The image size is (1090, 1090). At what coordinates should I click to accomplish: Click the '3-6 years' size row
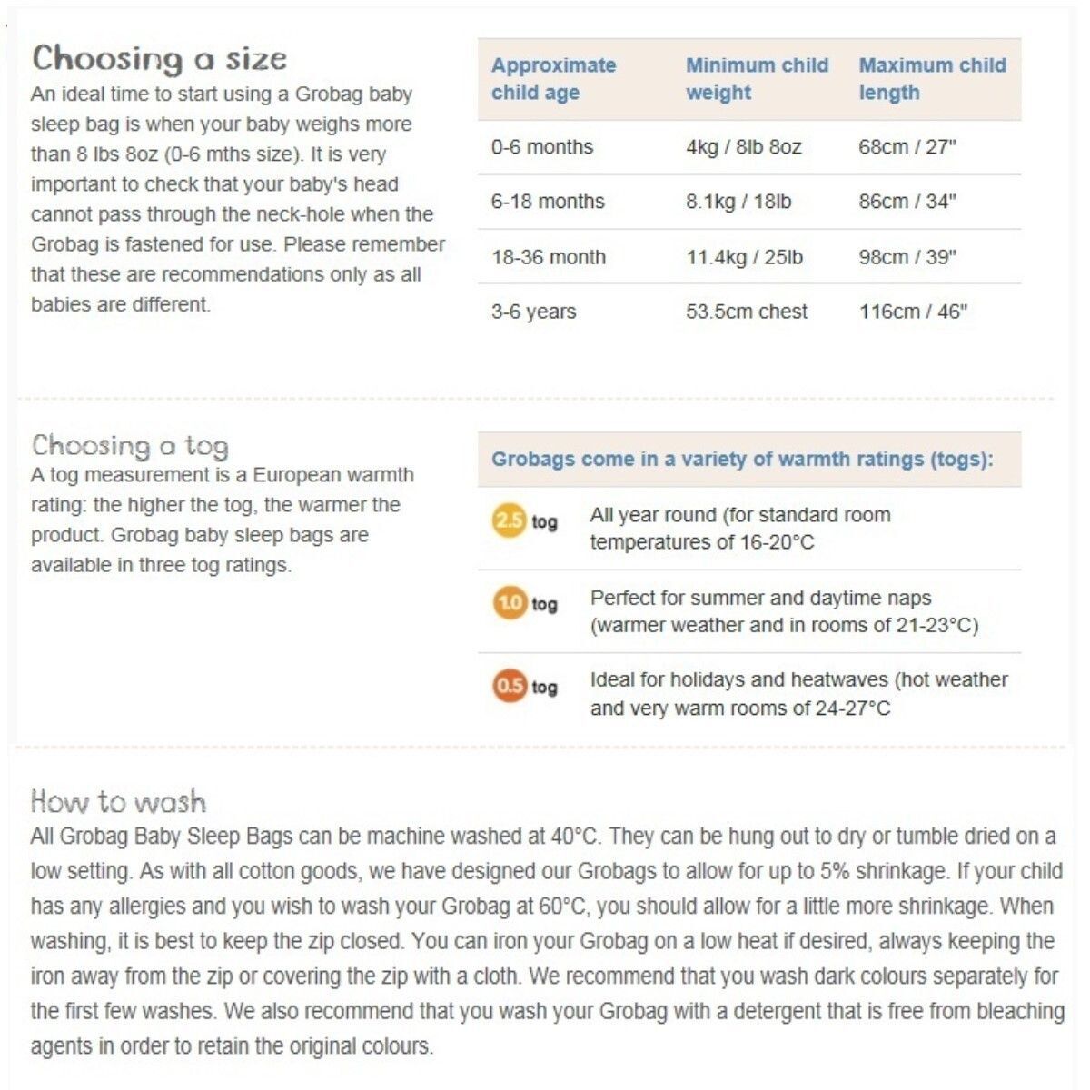pyautogui.click(x=534, y=312)
